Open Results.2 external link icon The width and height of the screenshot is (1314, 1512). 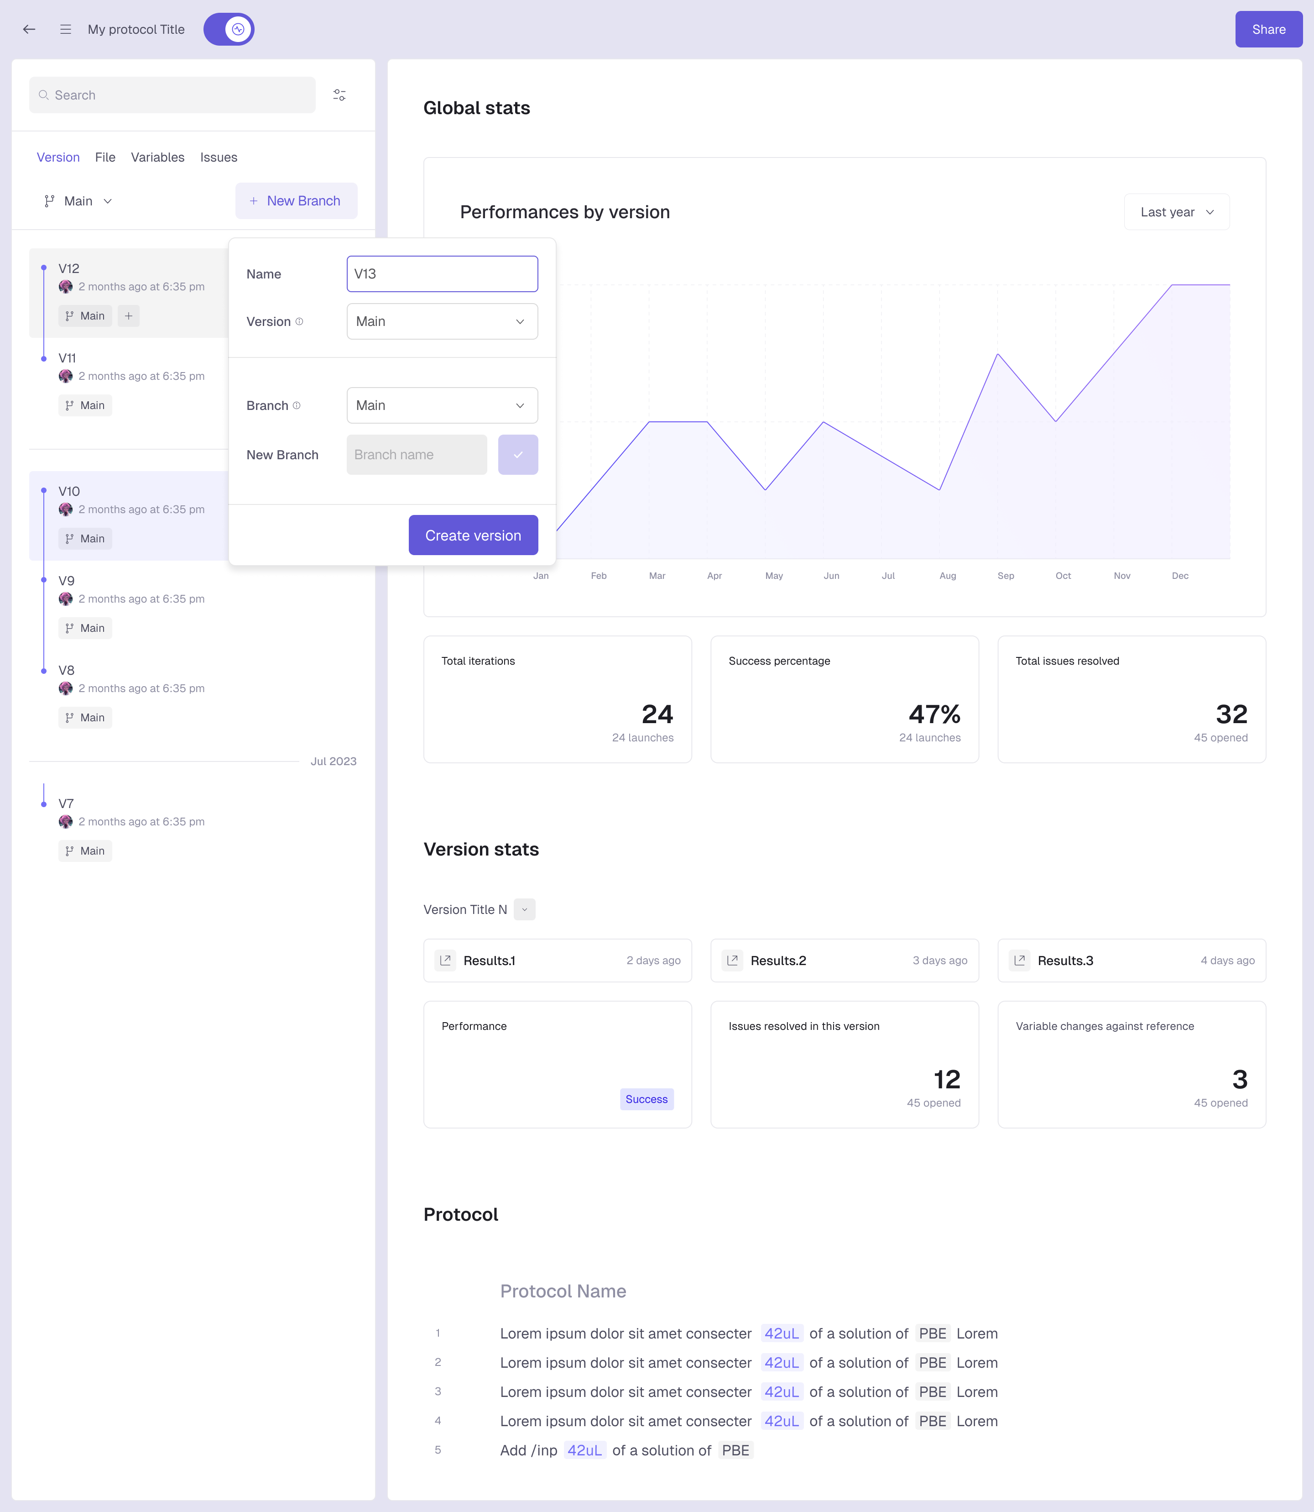[x=732, y=961]
